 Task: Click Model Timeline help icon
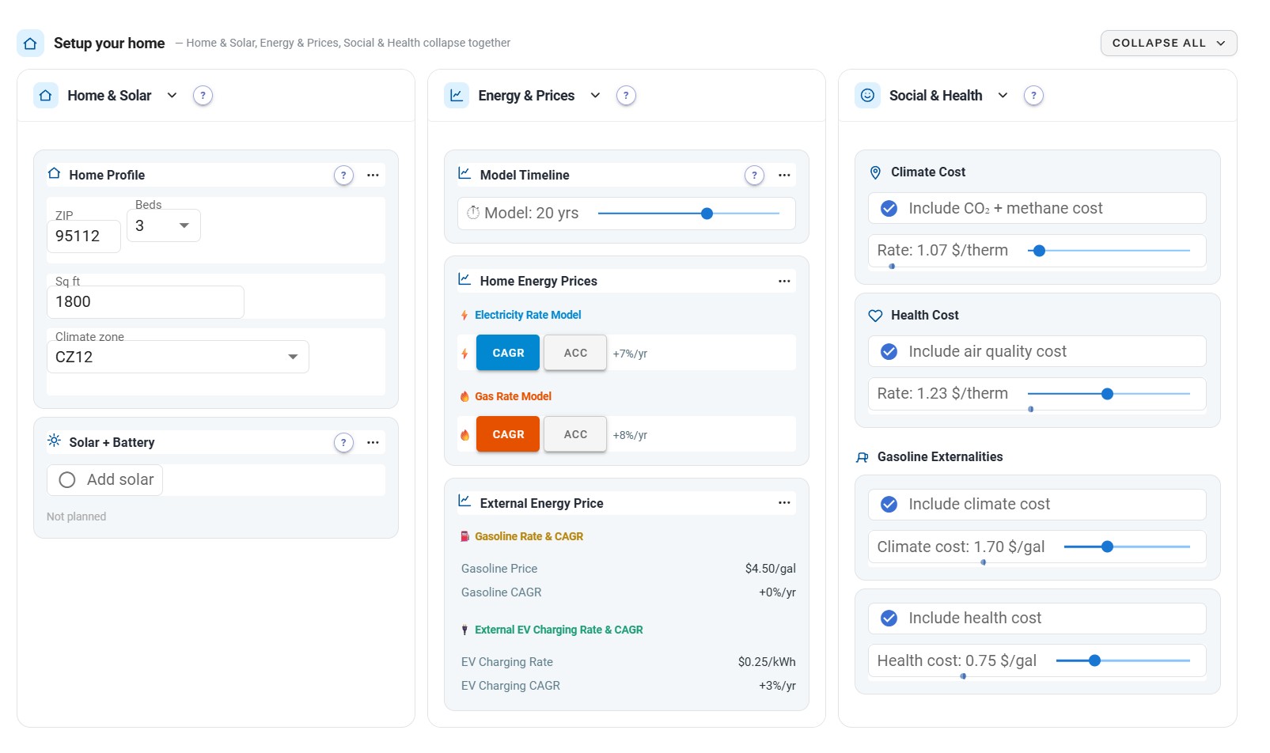tap(754, 175)
